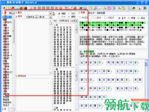Click the red X delete toolbar icon
149x112 pixels.
point(61,8)
